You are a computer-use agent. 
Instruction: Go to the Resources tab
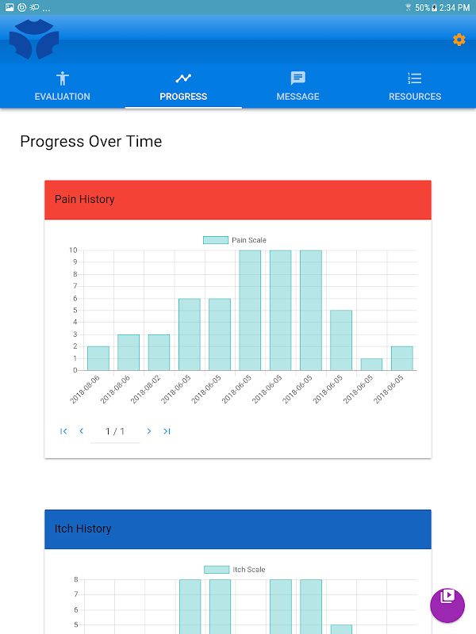click(x=415, y=86)
